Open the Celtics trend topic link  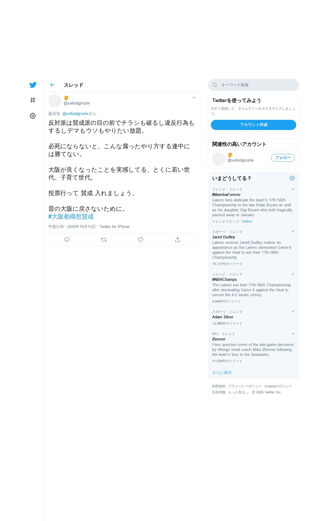(247, 221)
